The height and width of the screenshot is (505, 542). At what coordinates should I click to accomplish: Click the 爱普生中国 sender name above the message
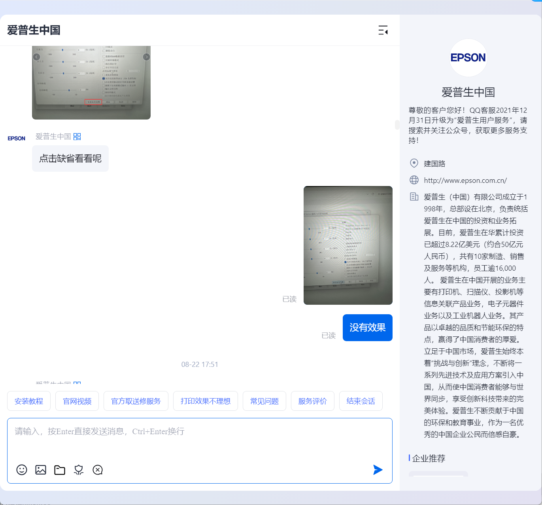pyautogui.click(x=53, y=137)
